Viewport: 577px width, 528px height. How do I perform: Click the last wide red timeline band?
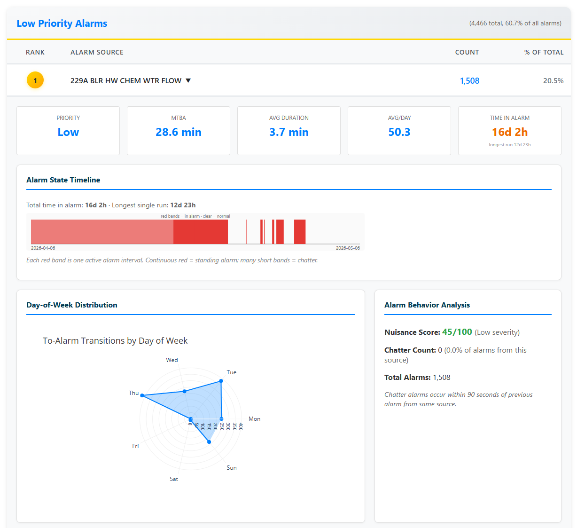pos(300,232)
